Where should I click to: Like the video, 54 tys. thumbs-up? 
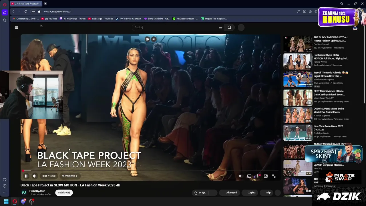pyautogui.click(x=200, y=193)
